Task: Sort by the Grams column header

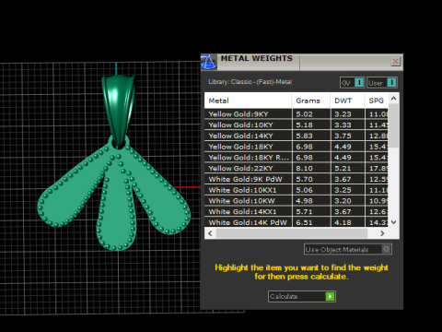Action: 310,101
